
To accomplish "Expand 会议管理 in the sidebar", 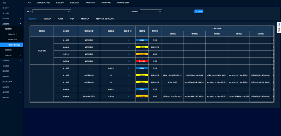I will pos(12,66).
